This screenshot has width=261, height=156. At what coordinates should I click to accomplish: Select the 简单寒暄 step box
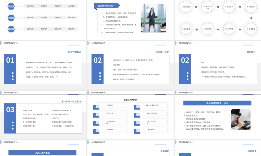click(111, 129)
